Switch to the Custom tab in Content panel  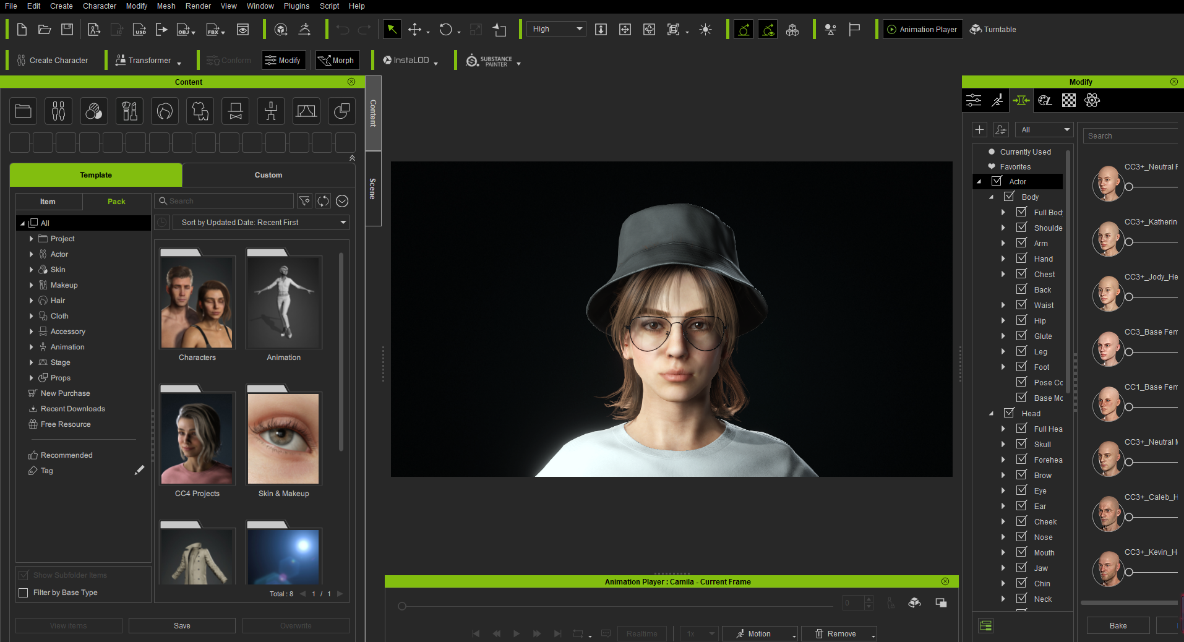[268, 175]
